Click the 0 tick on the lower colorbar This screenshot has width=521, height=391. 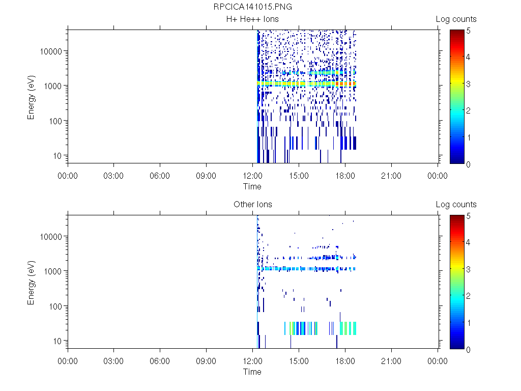pos(468,350)
